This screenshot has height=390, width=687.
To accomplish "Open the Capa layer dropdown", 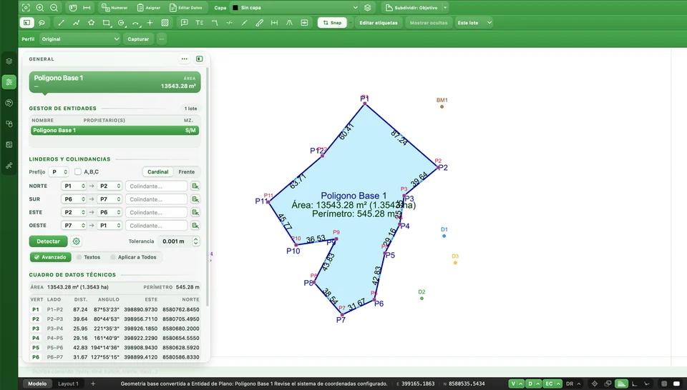I will pos(296,7).
